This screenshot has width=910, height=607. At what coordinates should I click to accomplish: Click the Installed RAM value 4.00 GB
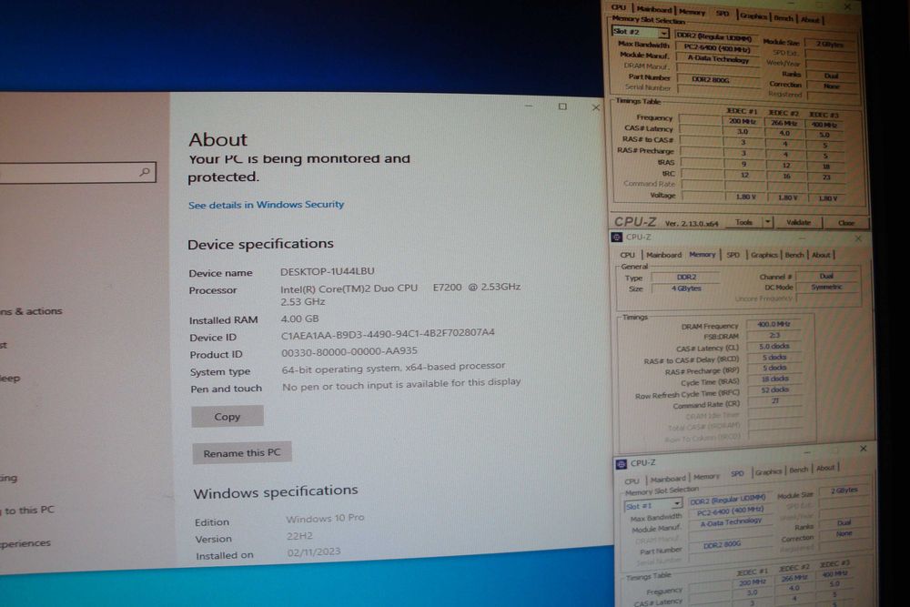299,319
